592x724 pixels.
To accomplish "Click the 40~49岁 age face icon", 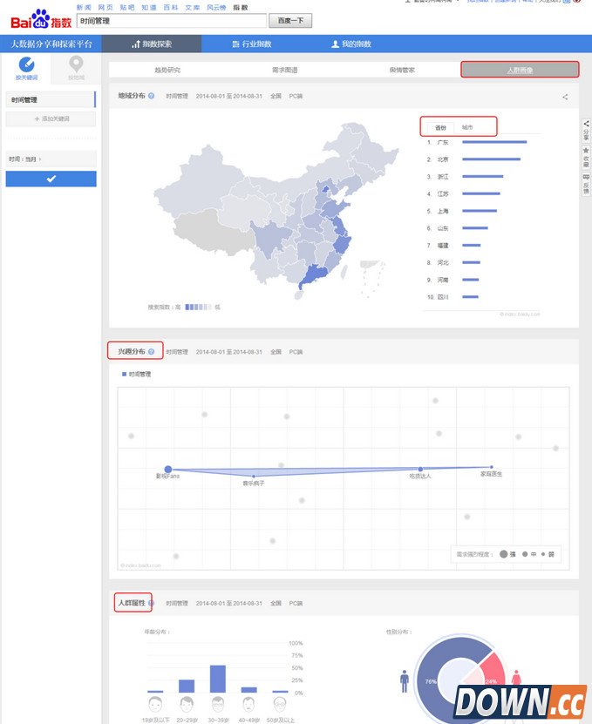I will (248, 705).
